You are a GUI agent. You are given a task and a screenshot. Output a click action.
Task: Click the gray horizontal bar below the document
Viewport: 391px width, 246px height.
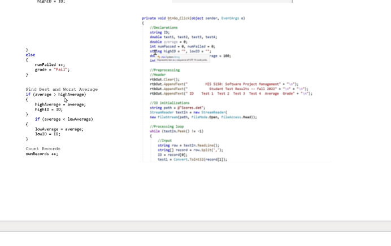coord(195,226)
